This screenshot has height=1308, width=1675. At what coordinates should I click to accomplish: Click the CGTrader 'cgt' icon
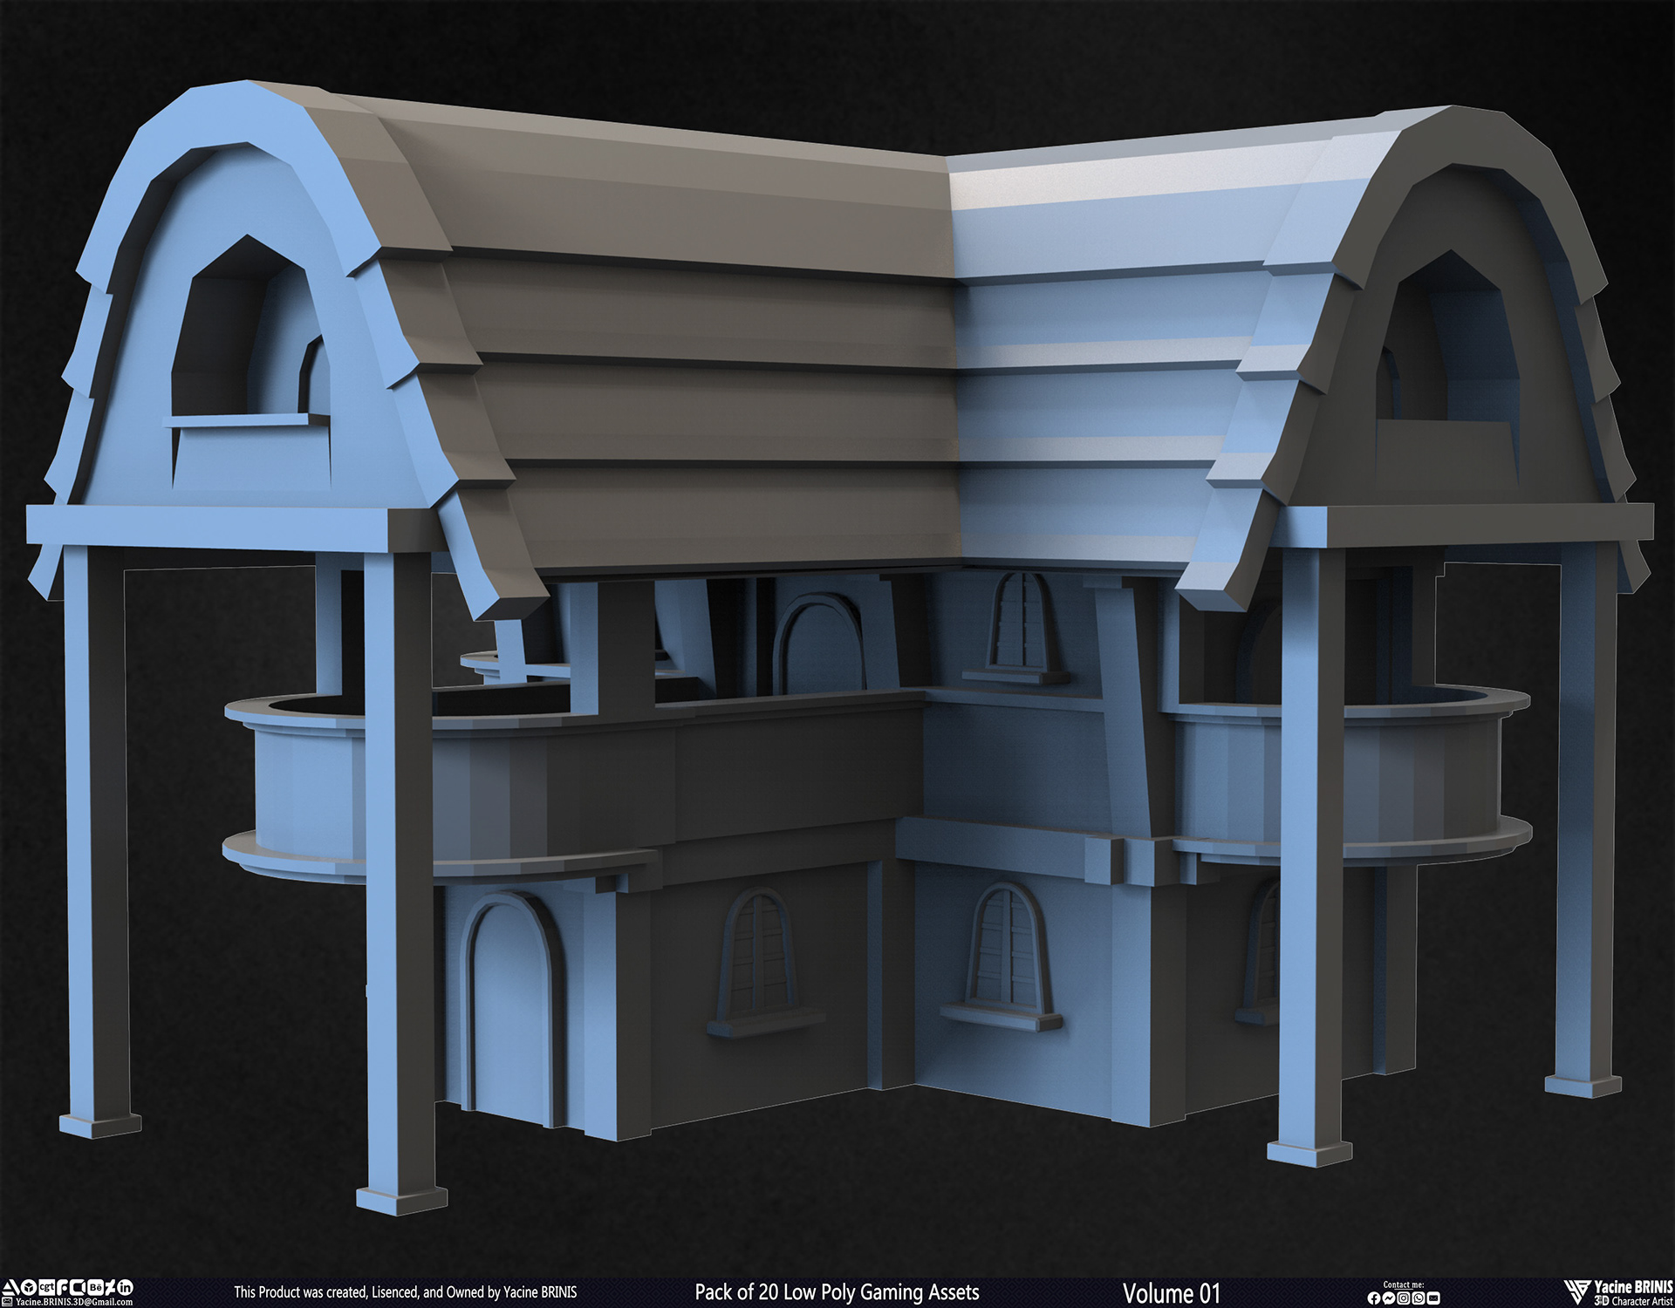47,1287
